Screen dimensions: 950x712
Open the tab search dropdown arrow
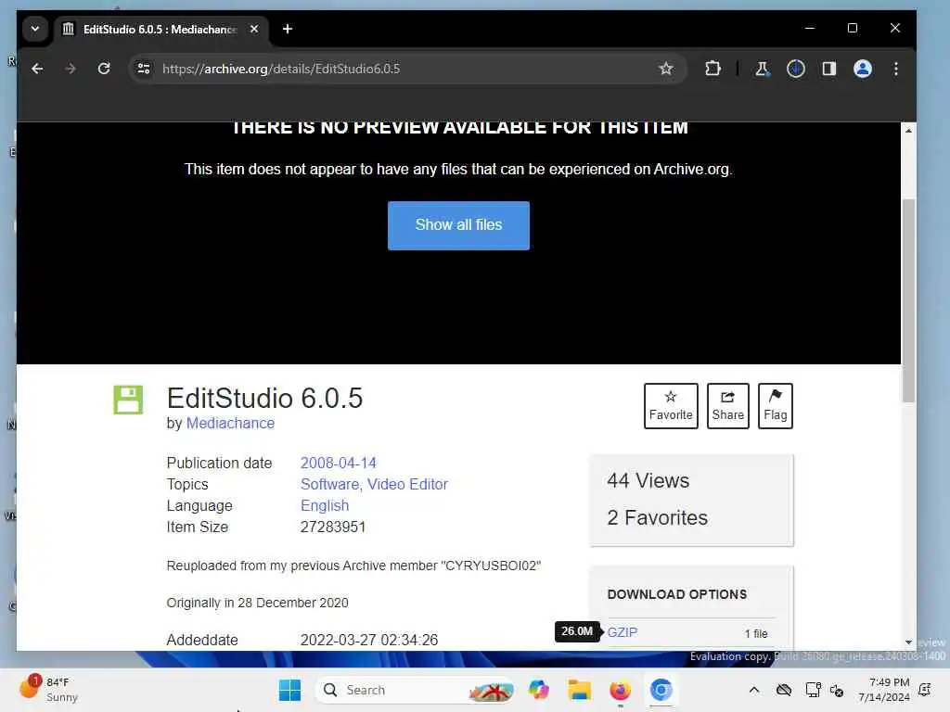[x=35, y=29]
